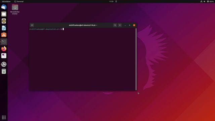Launch Rhythmbox music player from dock

tap(4, 21)
